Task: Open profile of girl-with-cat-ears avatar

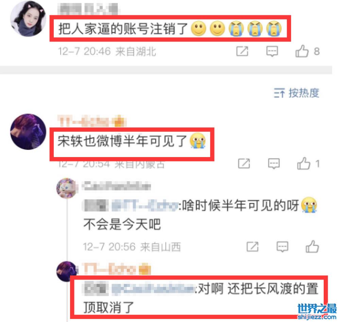Action: [28, 19]
